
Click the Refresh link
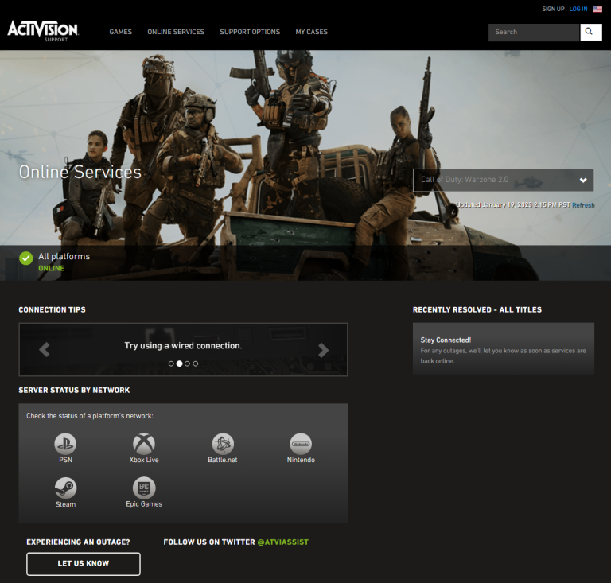[x=583, y=205]
